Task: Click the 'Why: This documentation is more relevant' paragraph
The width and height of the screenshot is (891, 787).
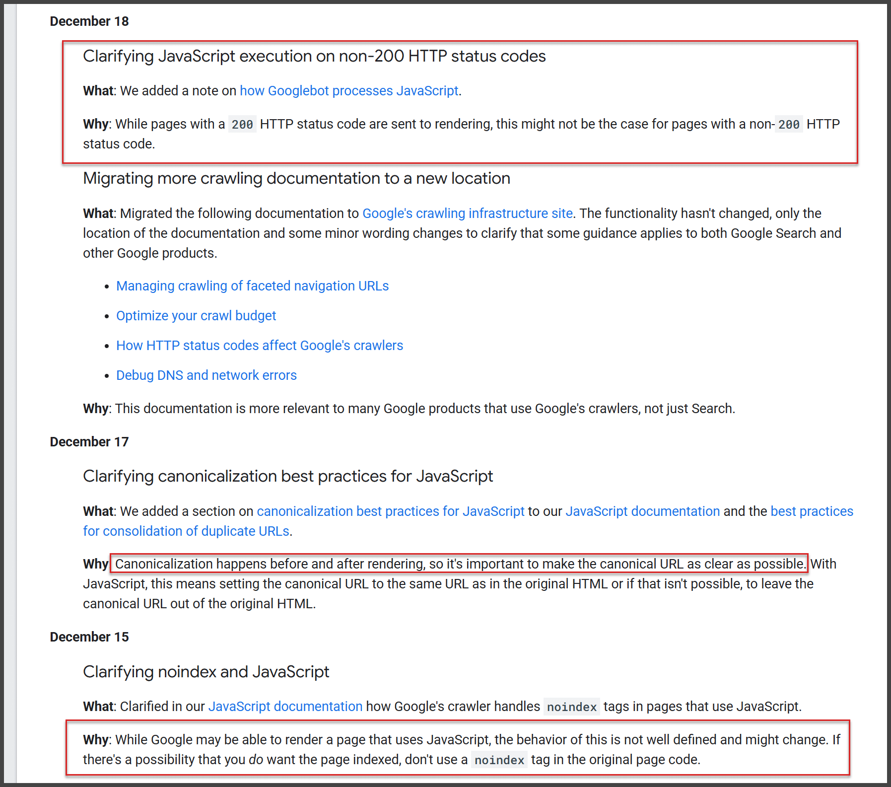Action: 409,409
